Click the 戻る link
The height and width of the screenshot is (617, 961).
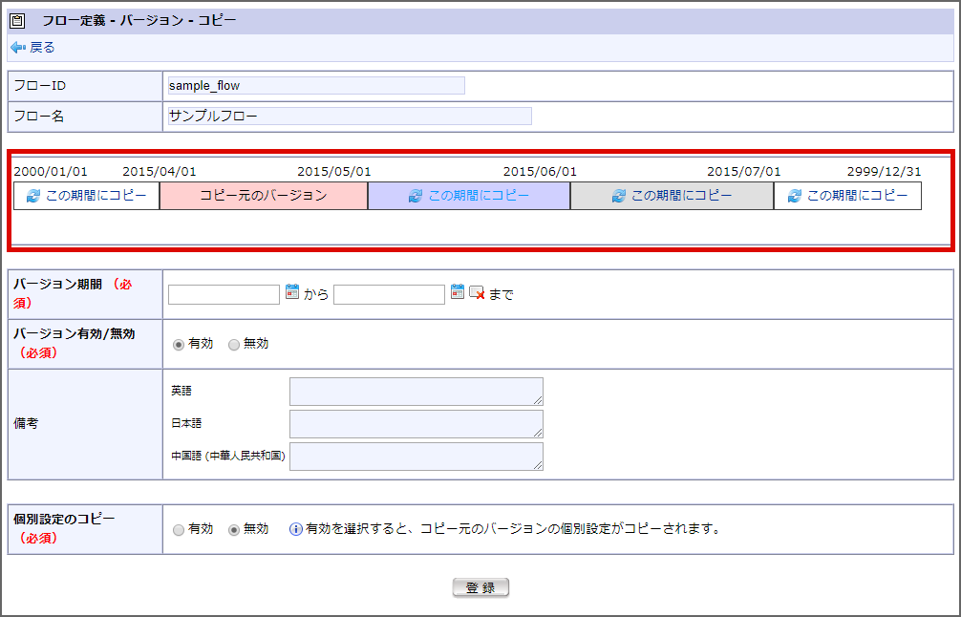42,47
